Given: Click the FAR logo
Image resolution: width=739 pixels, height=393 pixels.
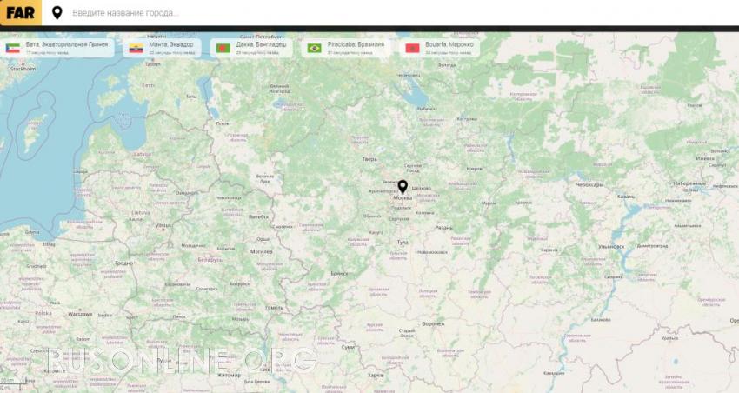Looking at the screenshot, I should click(20, 13).
